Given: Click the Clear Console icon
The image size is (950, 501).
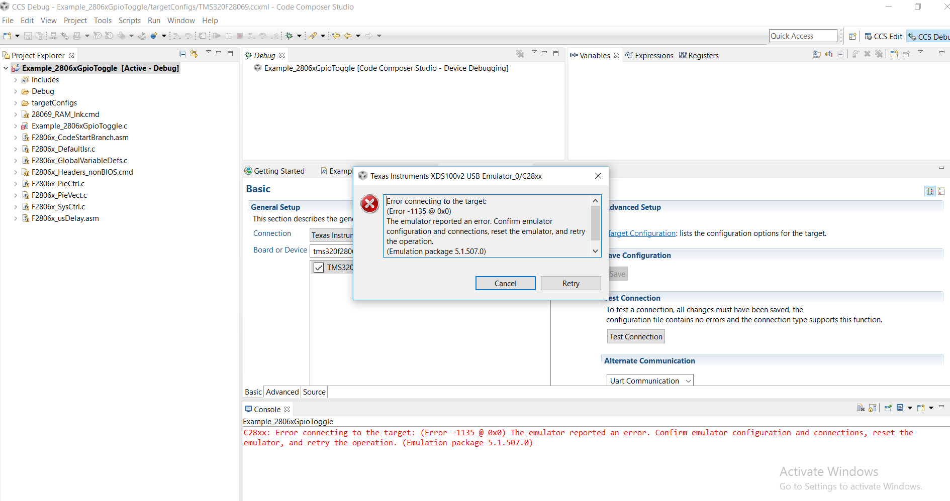Looking at the screenshot, I should tap(861, 408).
